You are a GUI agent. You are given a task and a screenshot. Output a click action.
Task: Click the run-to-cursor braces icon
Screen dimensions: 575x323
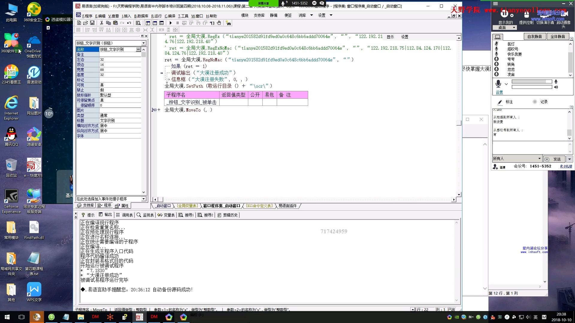[212, 23]
